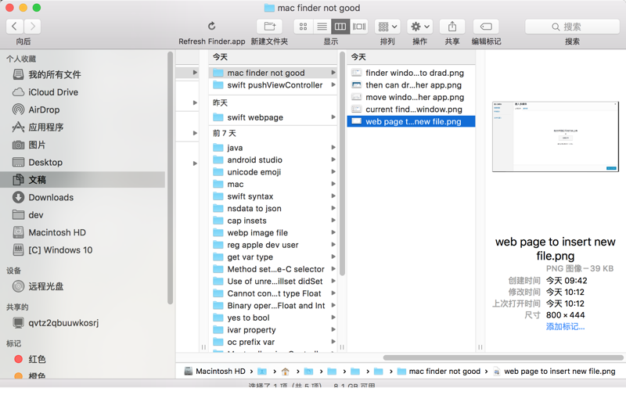This screenshot has height=395, width=626.
Task: Switch to column view mode
Action: pyautogui.click(x=340, y=27)
